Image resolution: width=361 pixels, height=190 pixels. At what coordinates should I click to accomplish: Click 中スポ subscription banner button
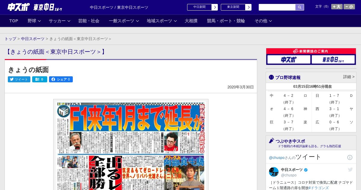tap(288, 60)
